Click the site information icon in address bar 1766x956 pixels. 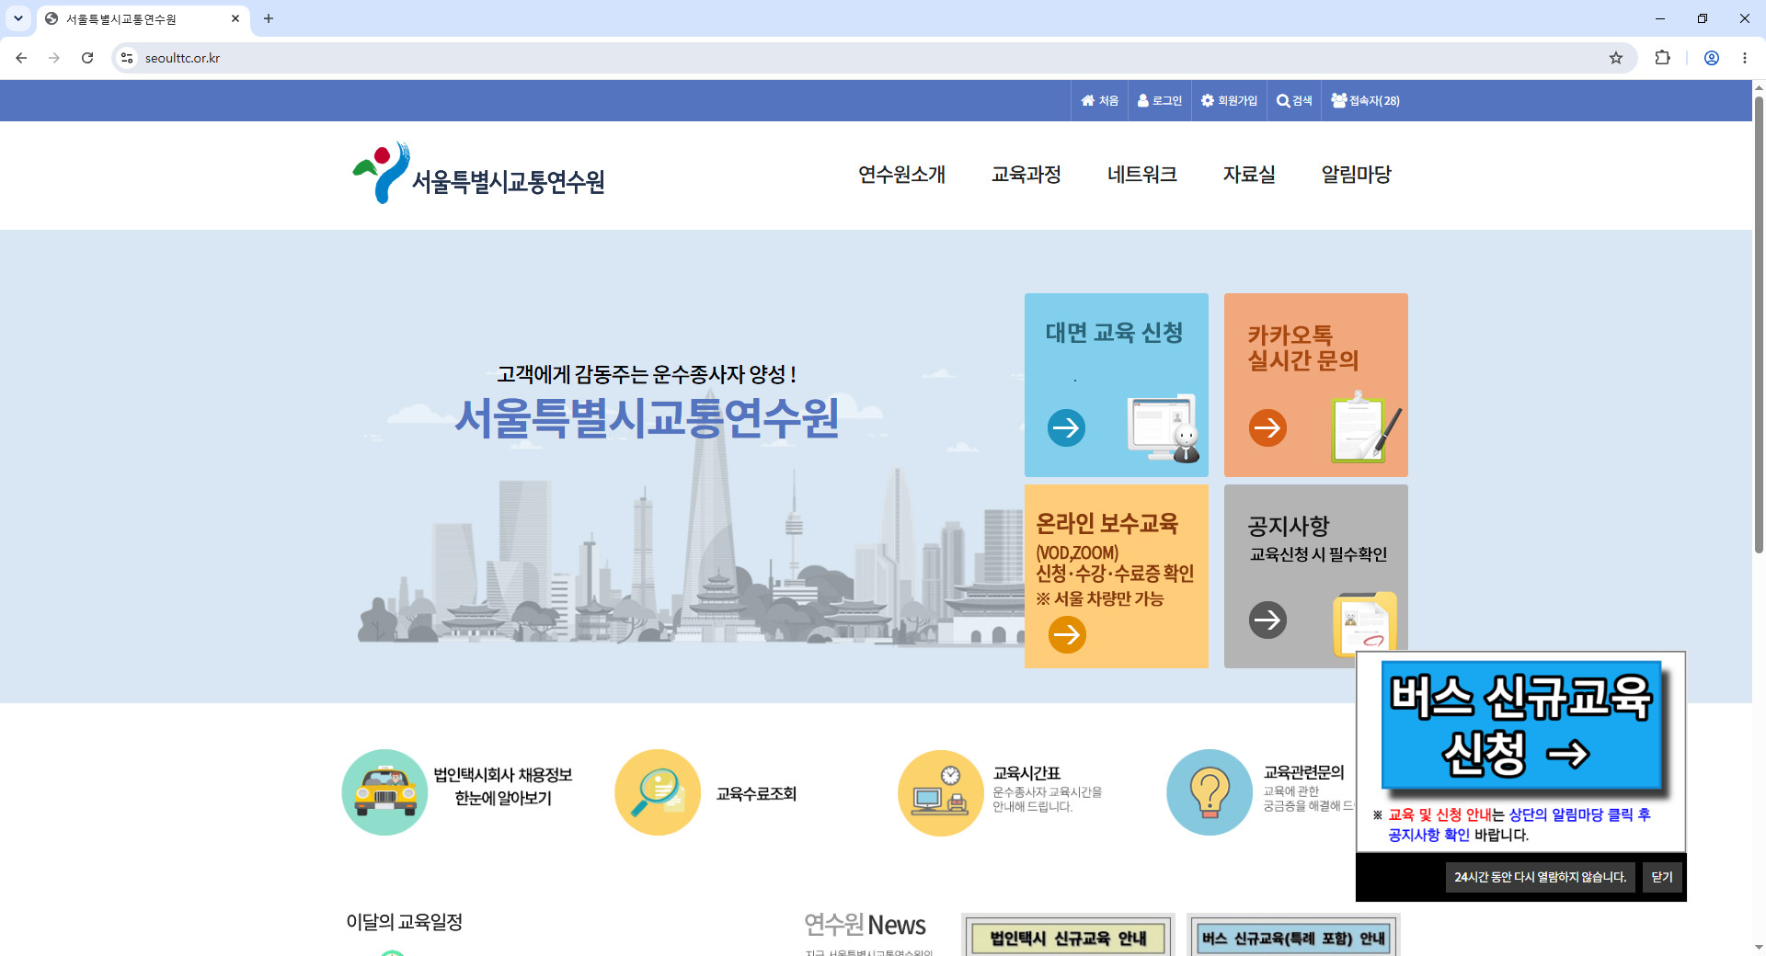[x=127, y=58]
